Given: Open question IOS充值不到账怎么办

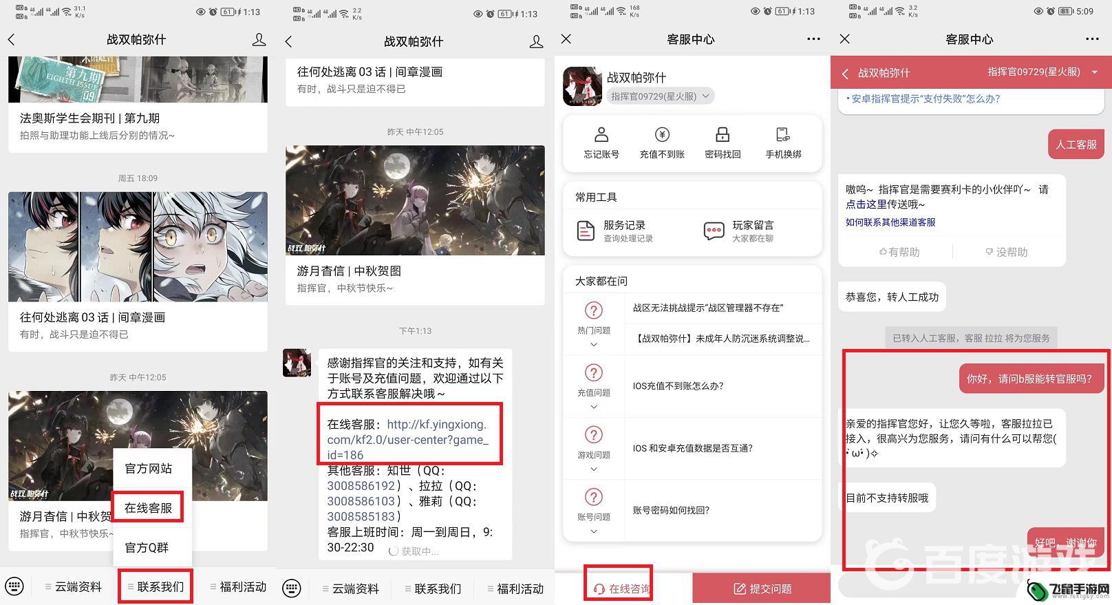Looking at the screenshot, I should click(x=678, y=386).
